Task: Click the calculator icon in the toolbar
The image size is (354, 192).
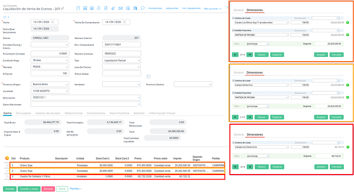Action: click(x=135, y=8)
